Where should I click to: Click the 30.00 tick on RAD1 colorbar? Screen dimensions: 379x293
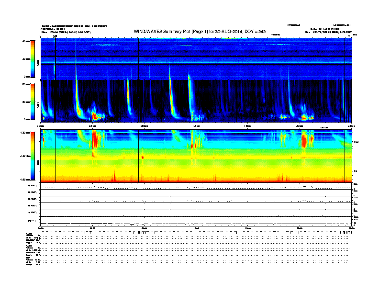tap(26, 102)
